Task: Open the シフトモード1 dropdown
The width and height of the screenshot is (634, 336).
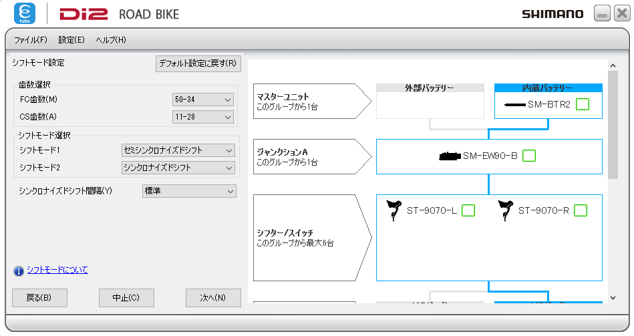Action: click(178, 150)
